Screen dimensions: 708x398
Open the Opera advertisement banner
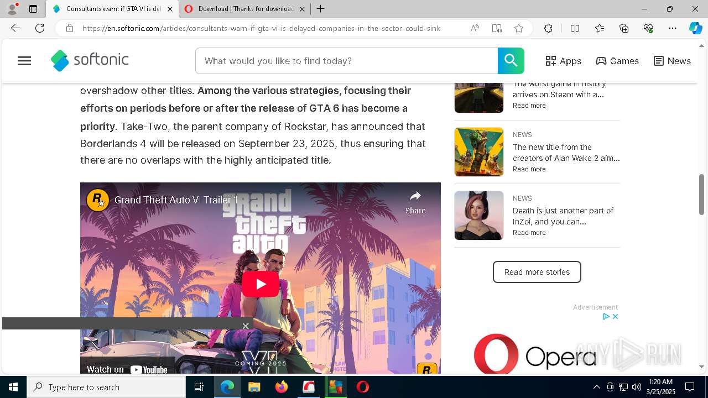tap(537, 354)
